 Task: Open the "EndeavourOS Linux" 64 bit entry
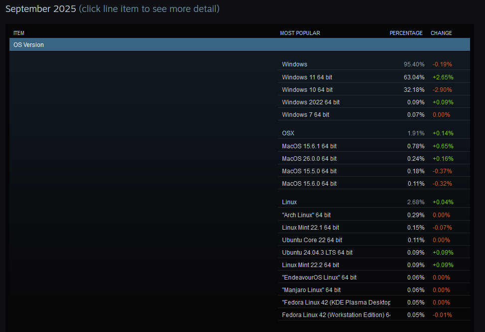click(x=319, y=278)
